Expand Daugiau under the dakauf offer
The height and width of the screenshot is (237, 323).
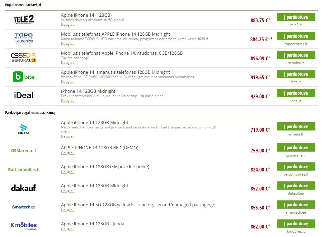68,191
